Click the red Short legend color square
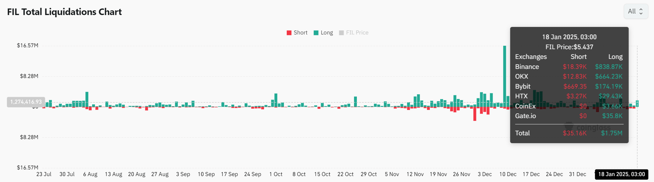The width and height of the screenshot is (654, 182). pos(289,33)
